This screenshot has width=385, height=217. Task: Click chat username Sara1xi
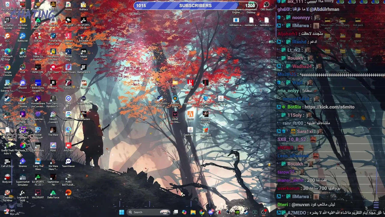click(305, 131)
